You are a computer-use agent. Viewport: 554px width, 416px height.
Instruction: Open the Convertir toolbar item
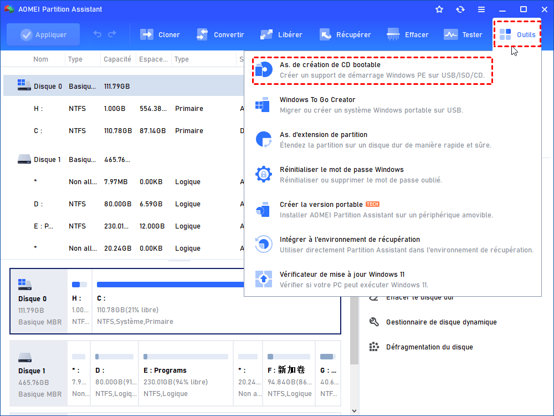click(x=220, y=34)
